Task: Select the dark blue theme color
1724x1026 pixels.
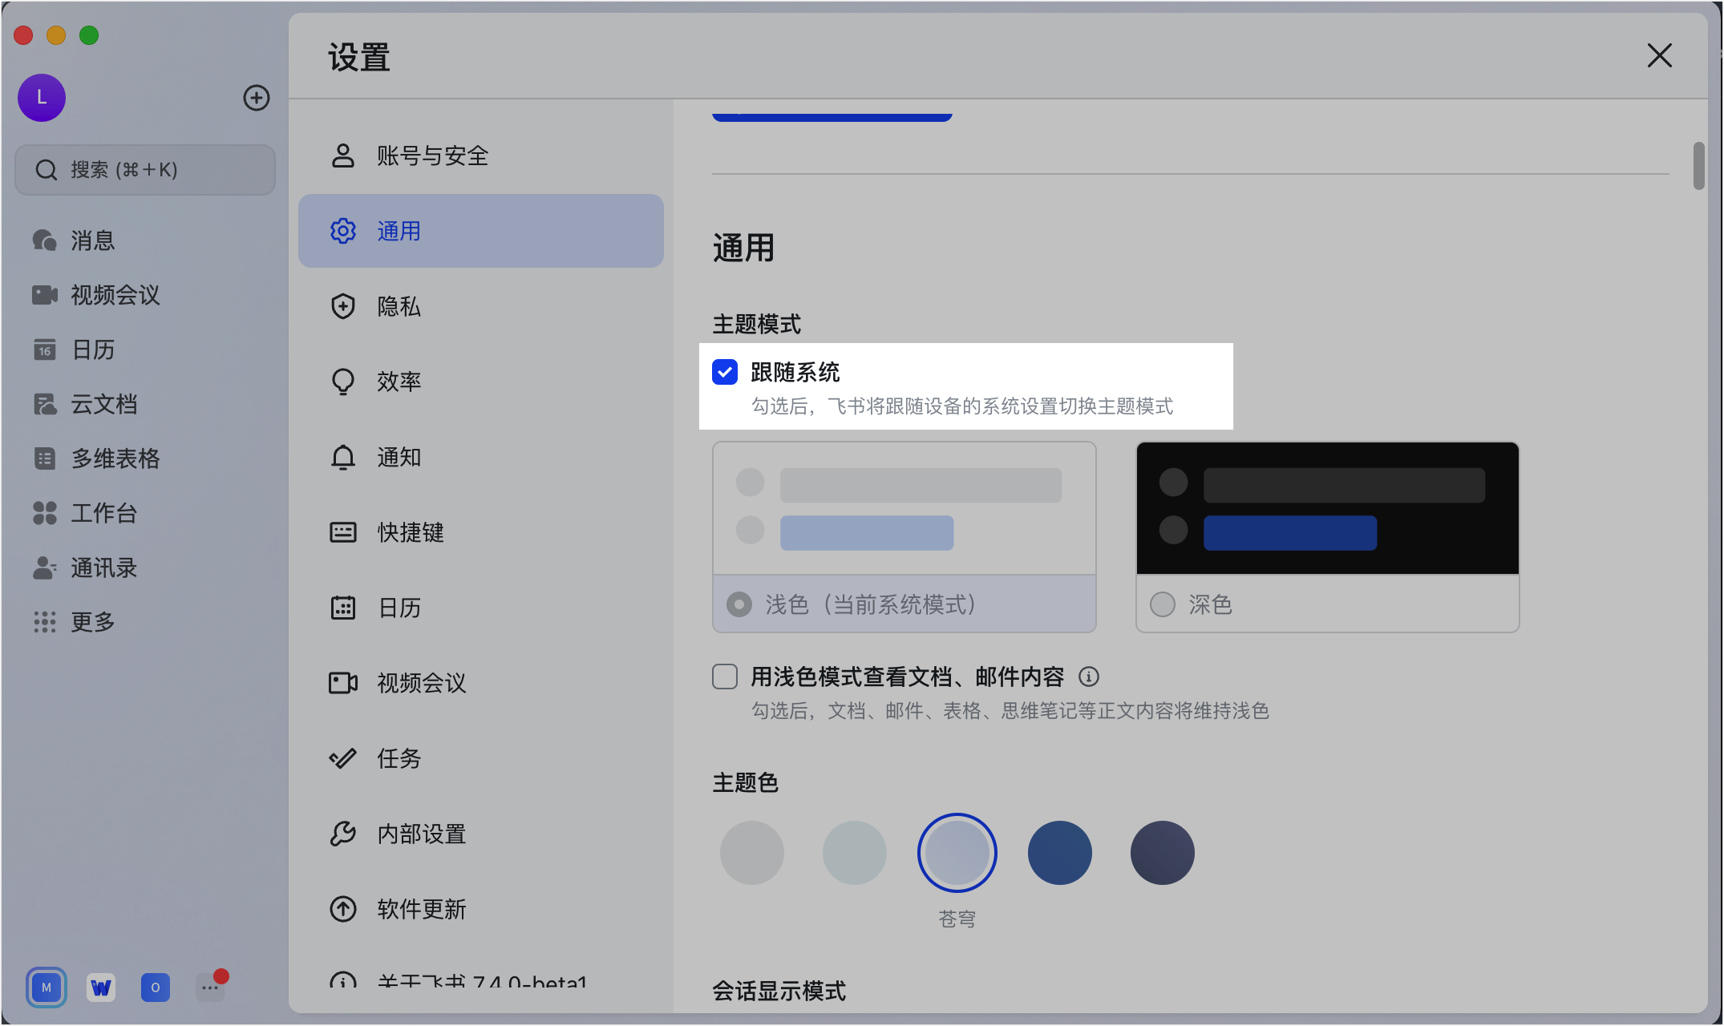Action: pos(1059,852)
